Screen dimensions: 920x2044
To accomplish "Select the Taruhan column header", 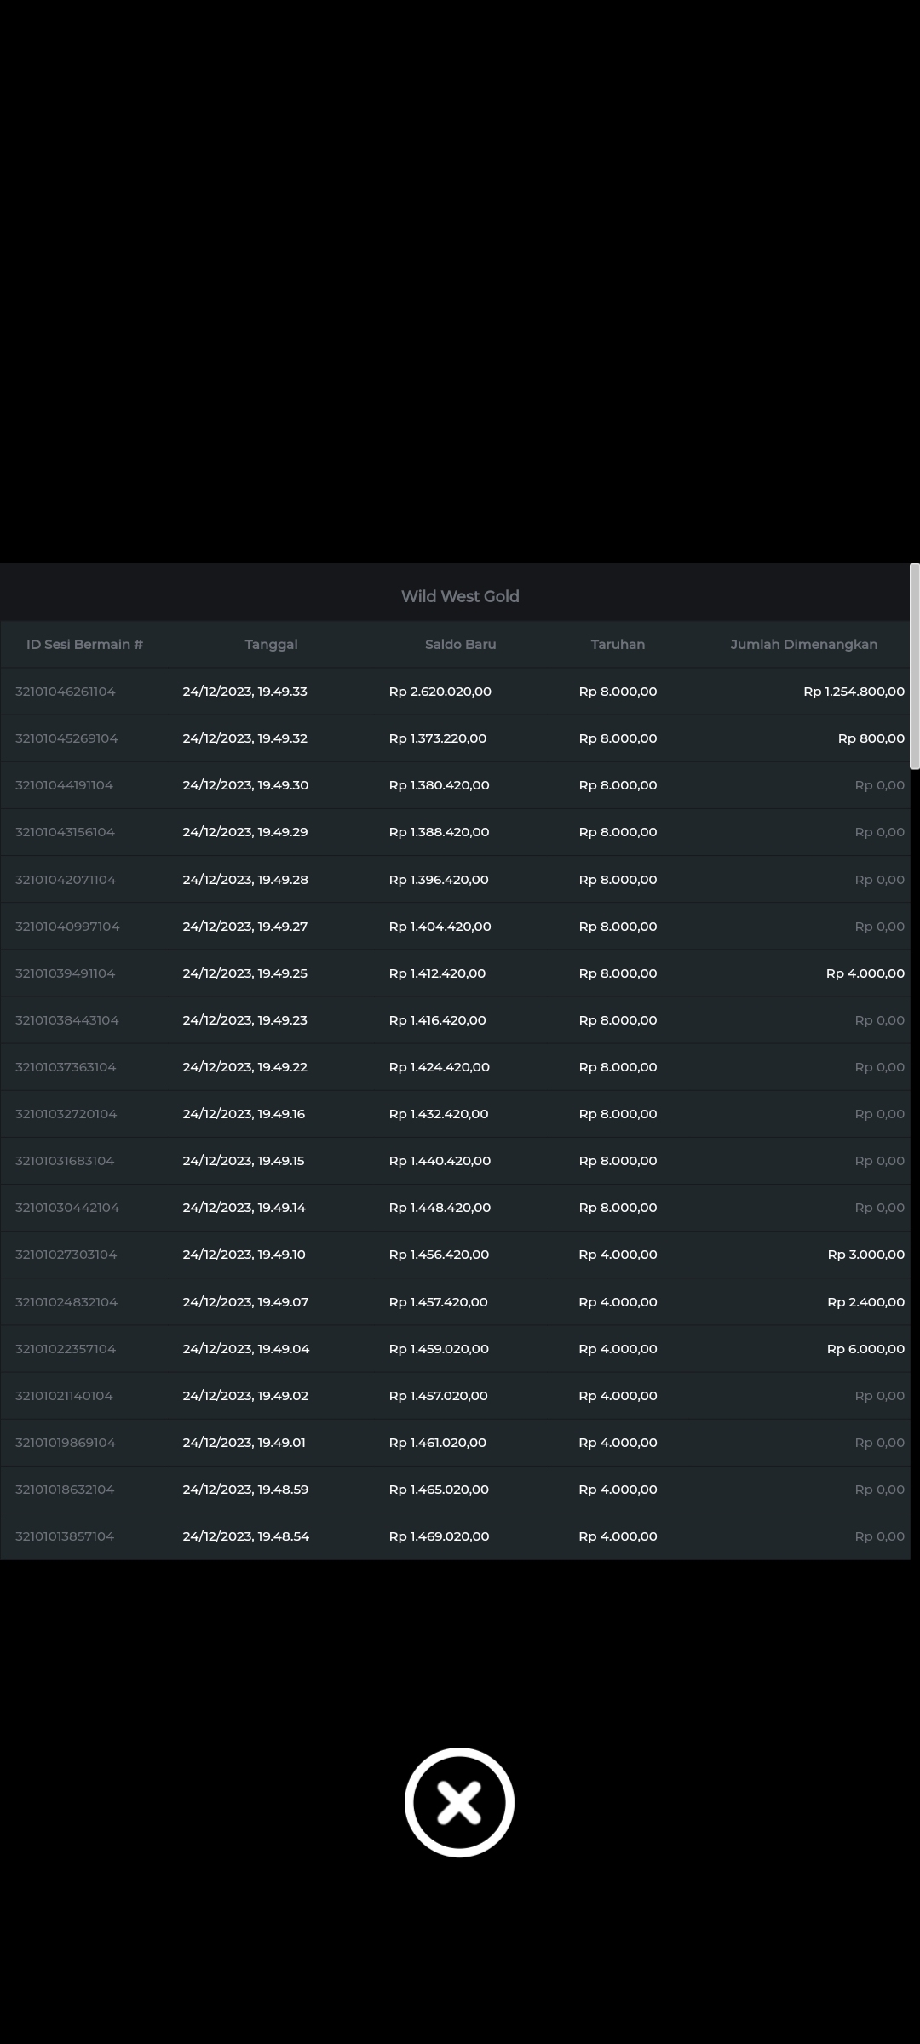I will click(x=618, y=644).
